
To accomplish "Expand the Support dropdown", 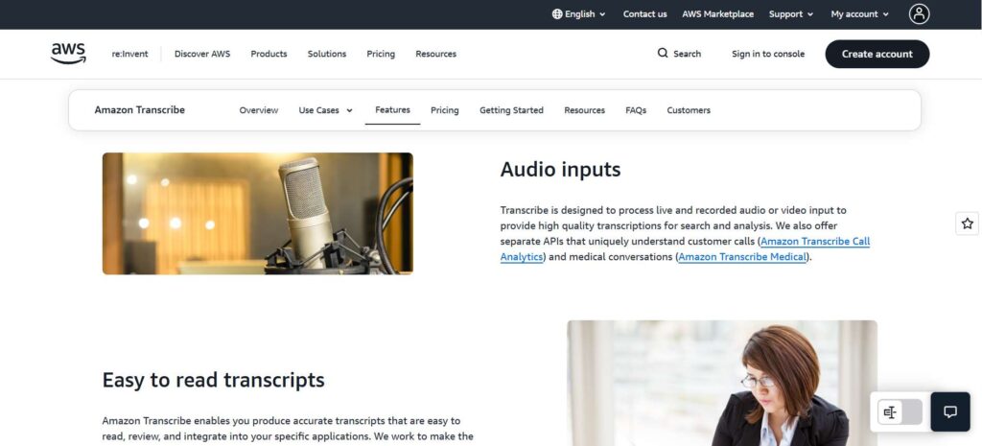I will coord(791,13).
